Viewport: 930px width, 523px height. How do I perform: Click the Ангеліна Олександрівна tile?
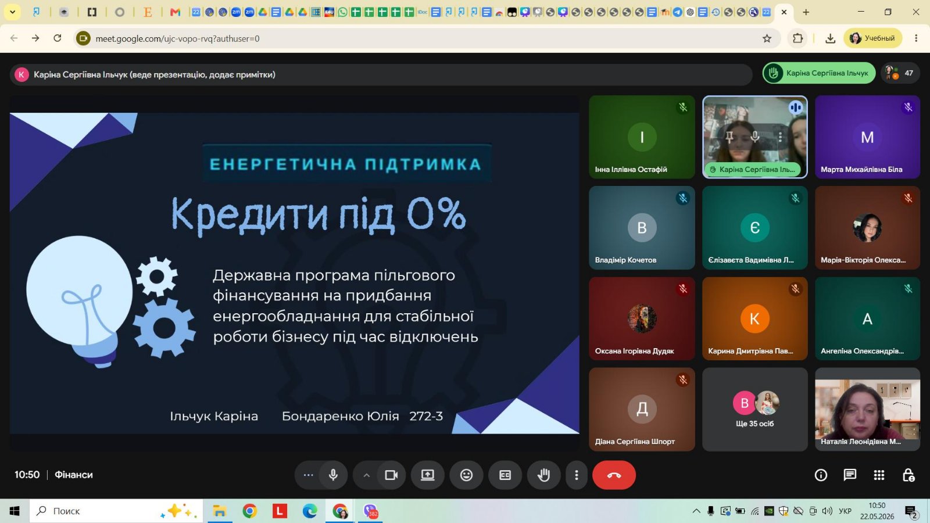[867, 318]
